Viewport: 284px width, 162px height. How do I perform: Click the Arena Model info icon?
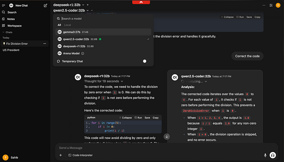pos(83,53)
